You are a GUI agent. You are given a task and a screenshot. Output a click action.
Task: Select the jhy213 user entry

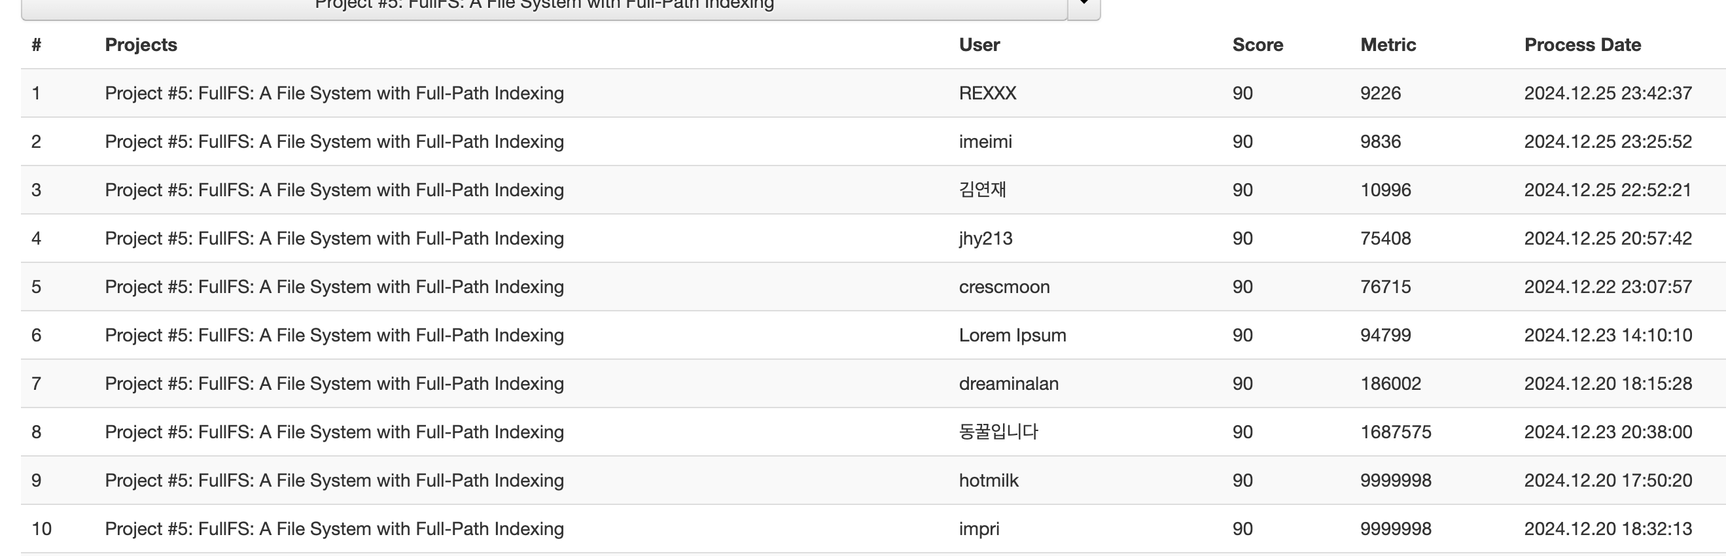click(x=985, y=239)
